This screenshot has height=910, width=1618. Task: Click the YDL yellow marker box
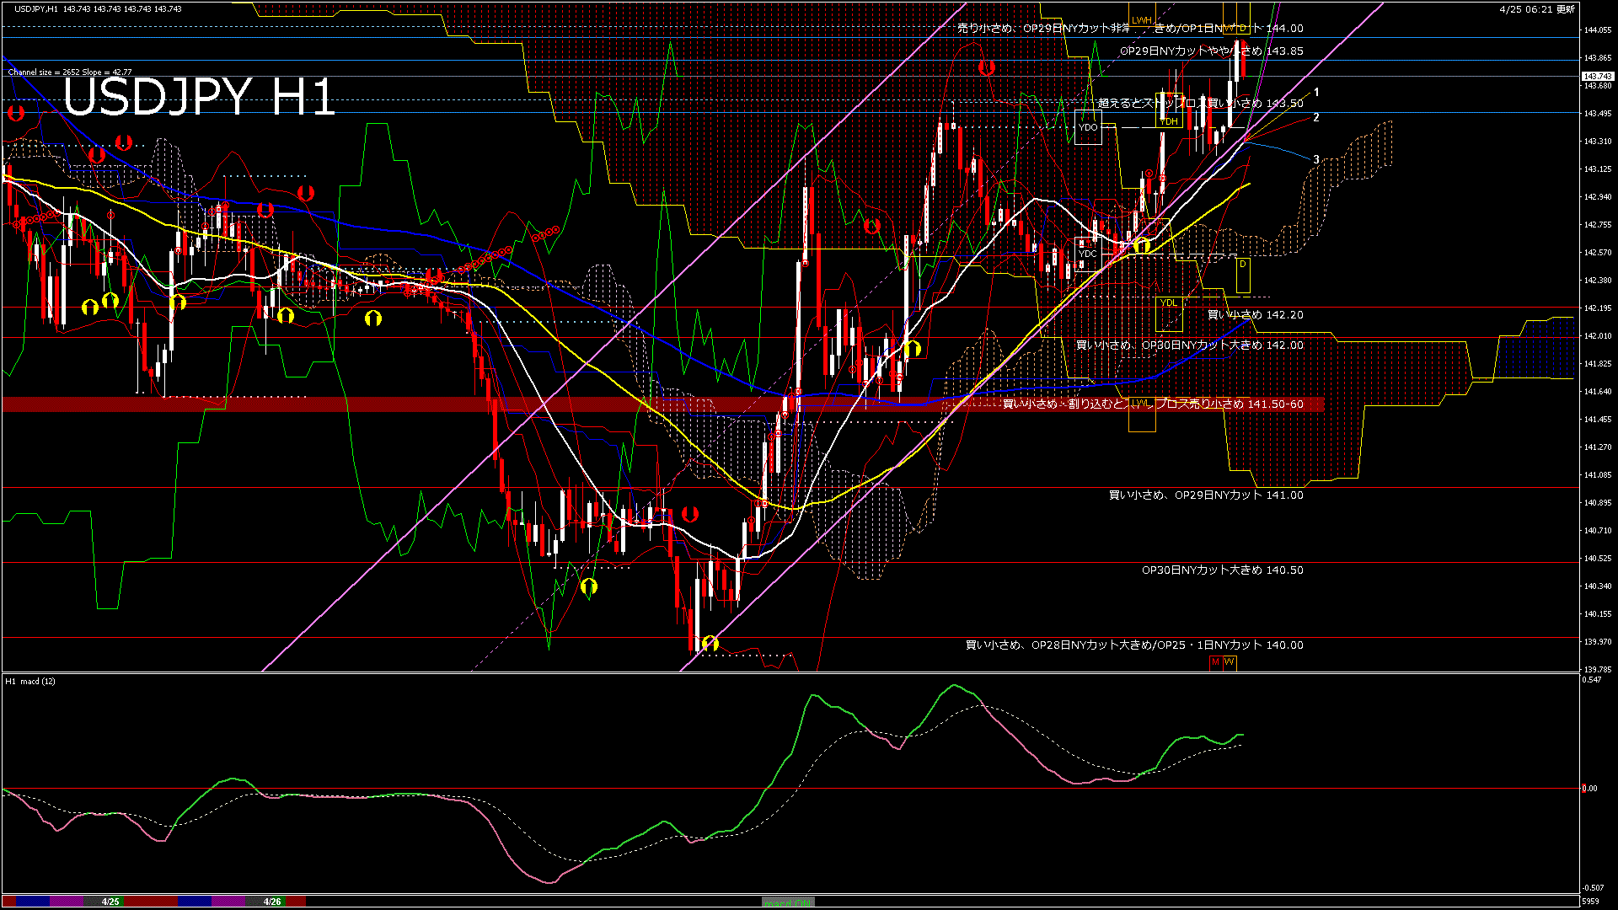click(x=1168, y=303)
